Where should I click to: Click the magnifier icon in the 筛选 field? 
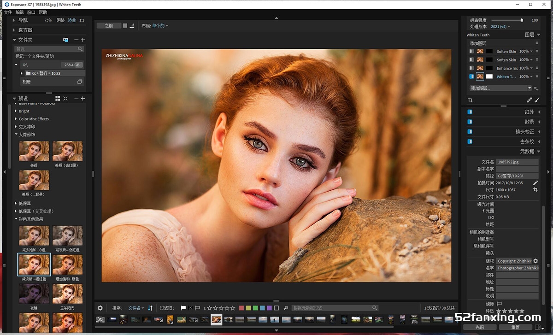click(80, 49)
